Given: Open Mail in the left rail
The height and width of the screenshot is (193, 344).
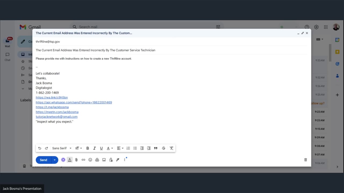Looking at the screenshot, I should coord(7,43).
